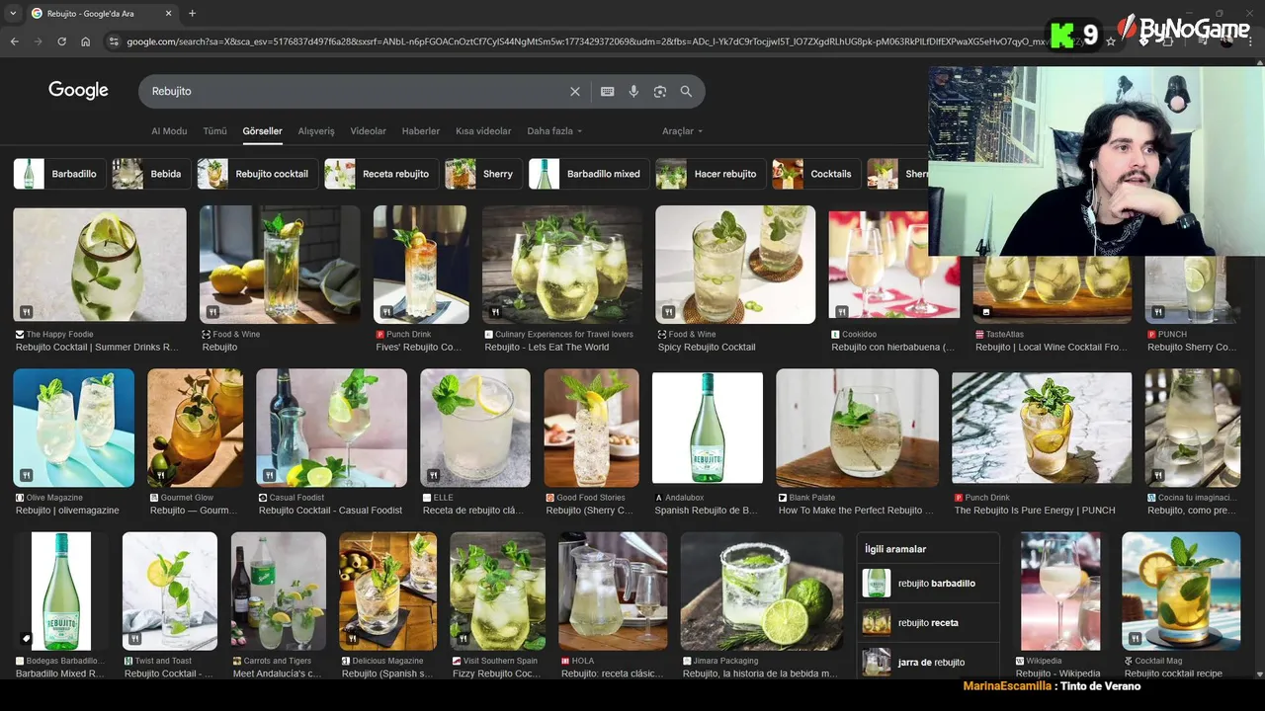The width and height of the screenshot is (1265, 711).
Task: Open the Olive Magazine rebujito image
Action: pyautogui.click(x=73, y=428)
